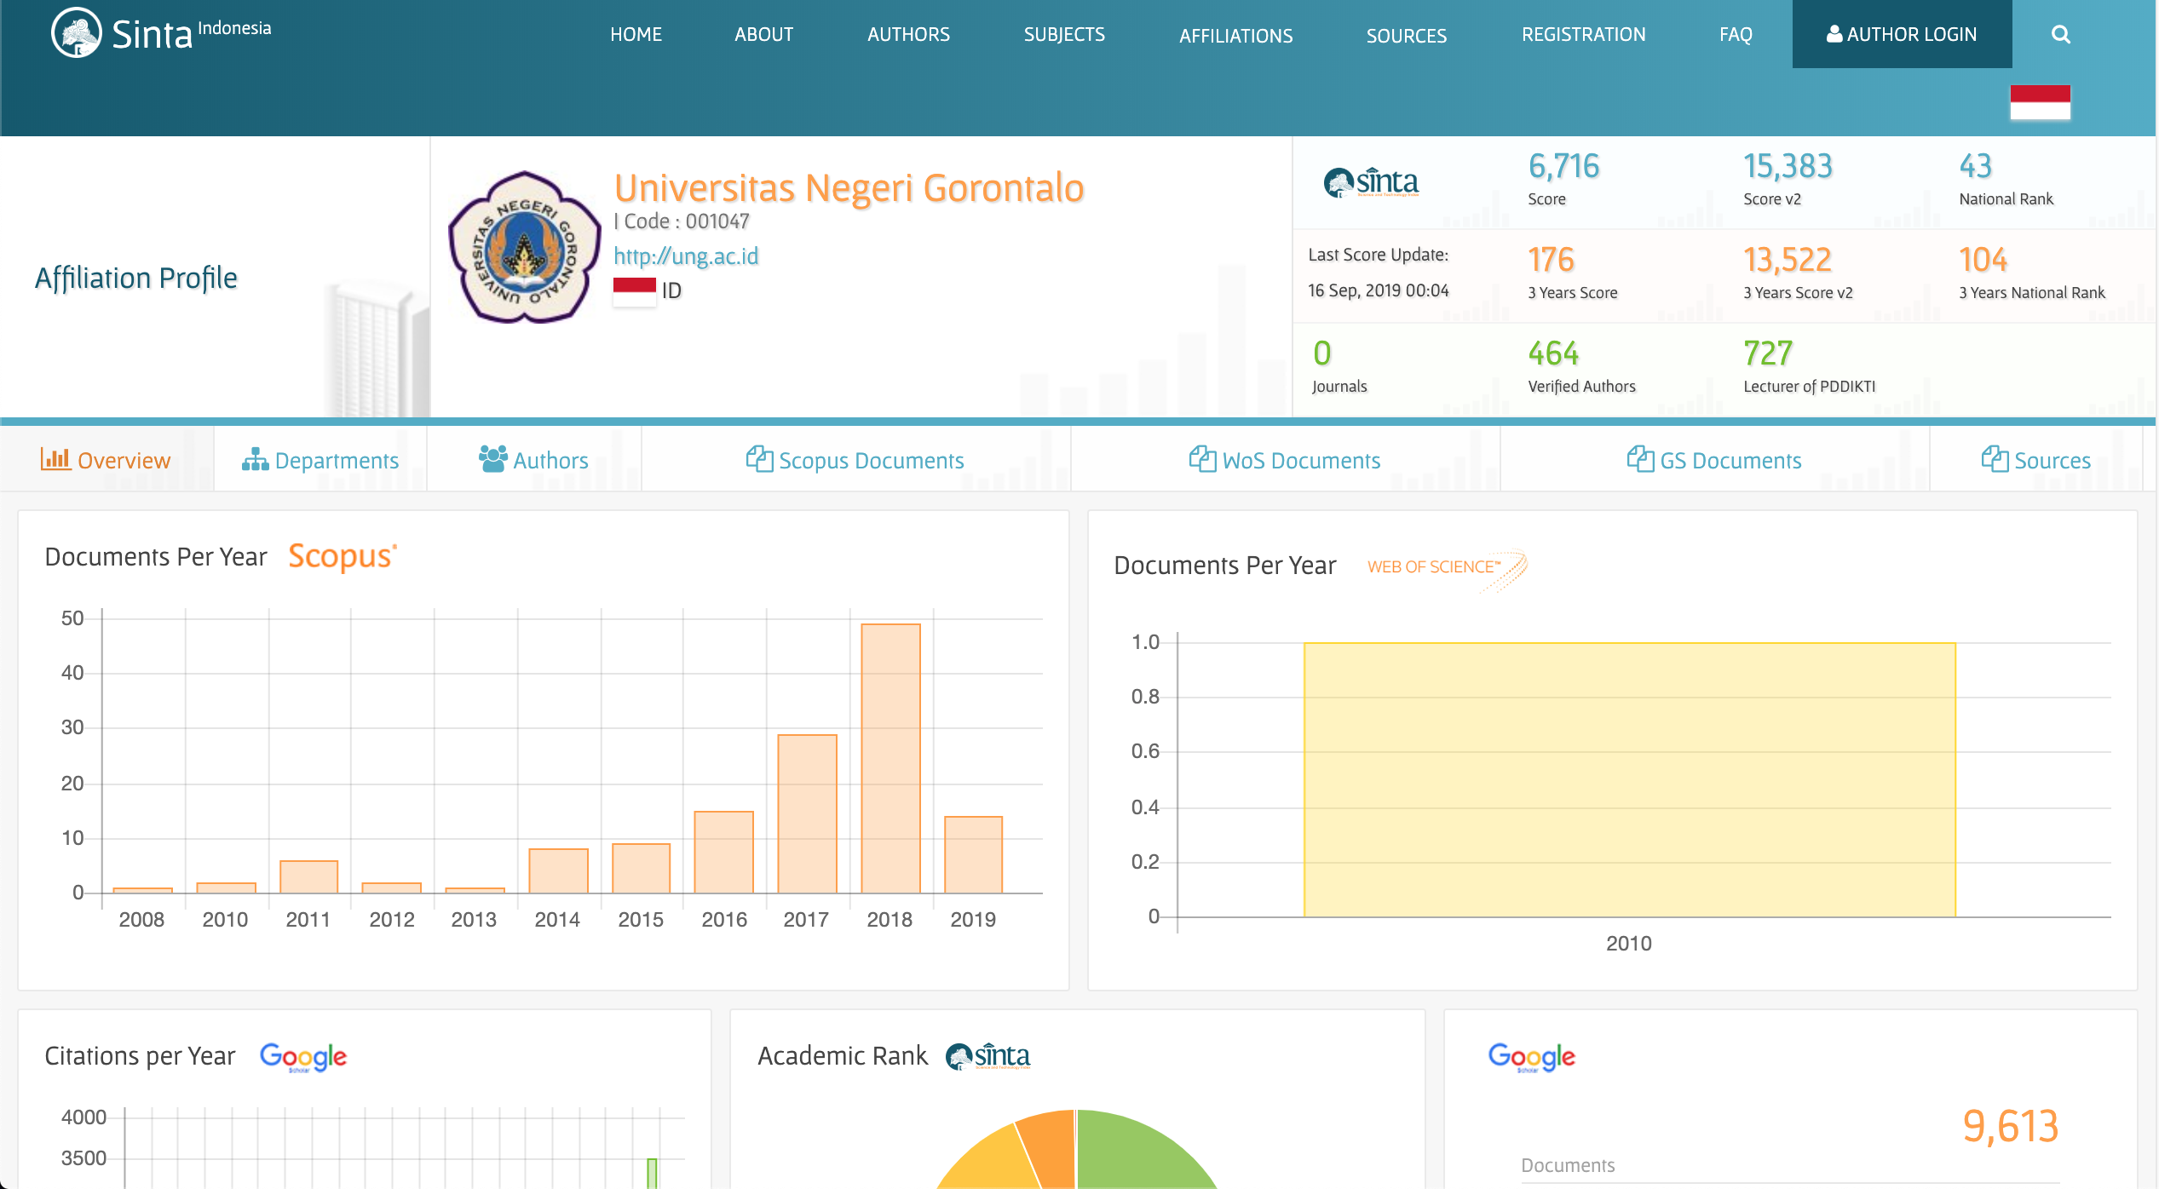
Task: Click the Indonesian flag in header
Action: coord(2040,102)
